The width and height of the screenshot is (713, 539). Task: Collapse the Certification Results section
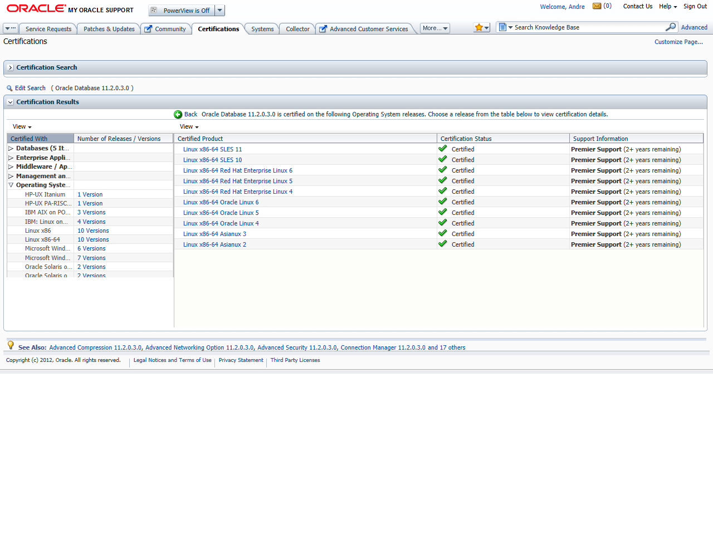(x=11, y=102)
